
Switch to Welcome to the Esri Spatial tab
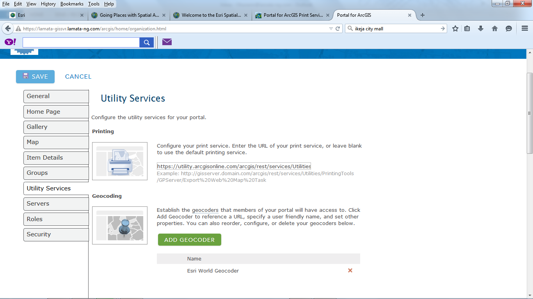click(x=211, y=15)
